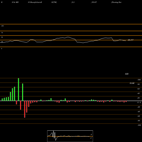This screenshot has height=142, width=142.
Task: Click the SI & MR header text
Action: [x=15, y=2]
